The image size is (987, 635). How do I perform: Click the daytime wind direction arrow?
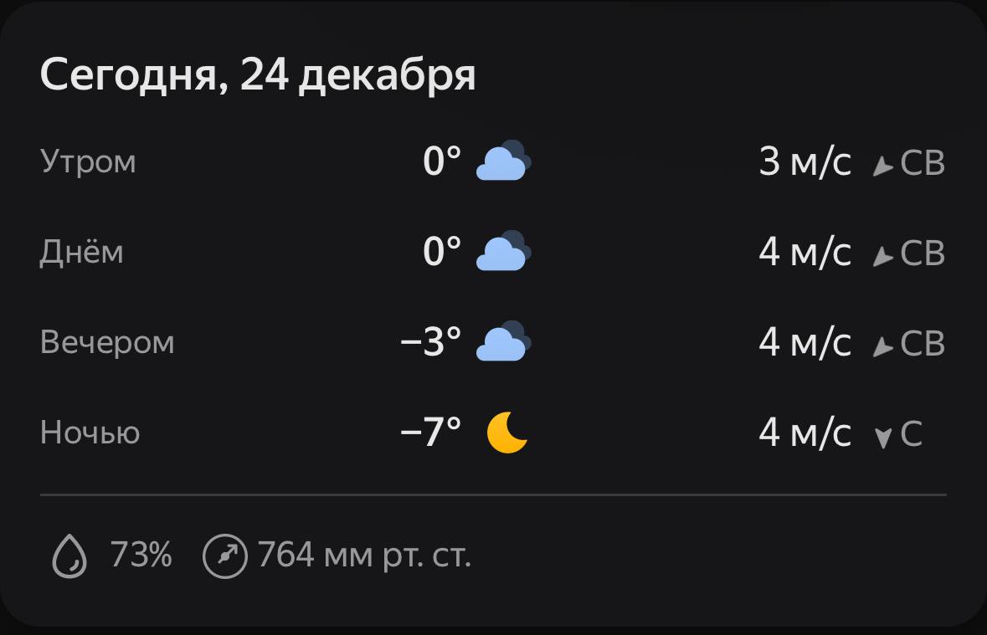(x=882, y=257)
